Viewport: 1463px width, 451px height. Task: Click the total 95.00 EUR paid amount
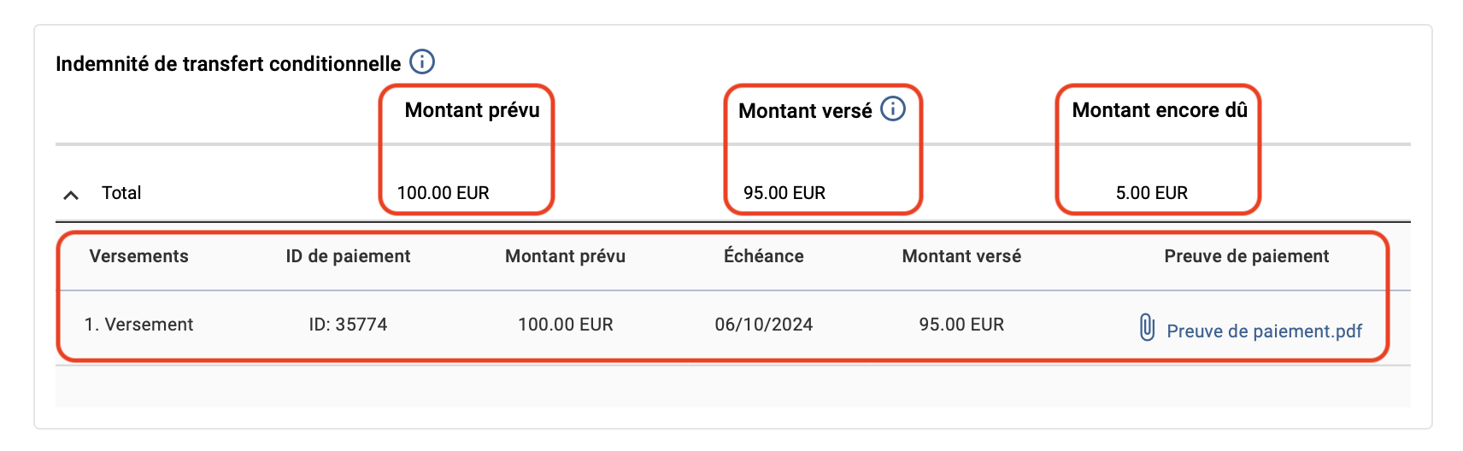pos(784,193)
